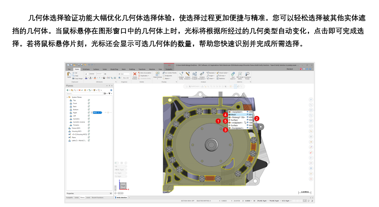
Task: Click the red equals icon in Planes toolbar
Action: (80, 90)
